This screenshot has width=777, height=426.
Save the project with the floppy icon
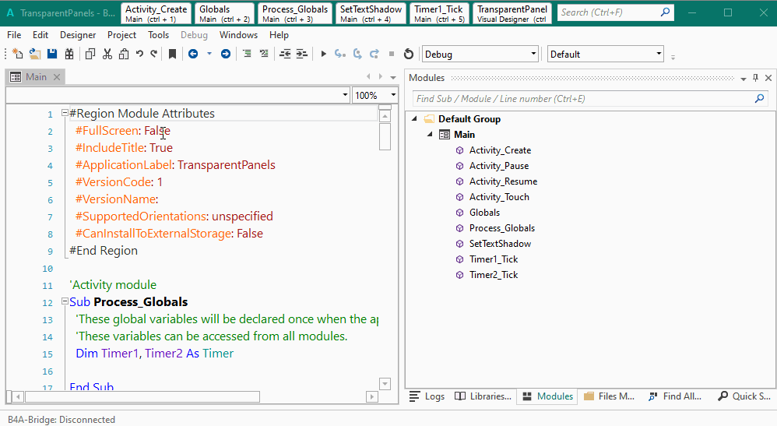[52, 54]
